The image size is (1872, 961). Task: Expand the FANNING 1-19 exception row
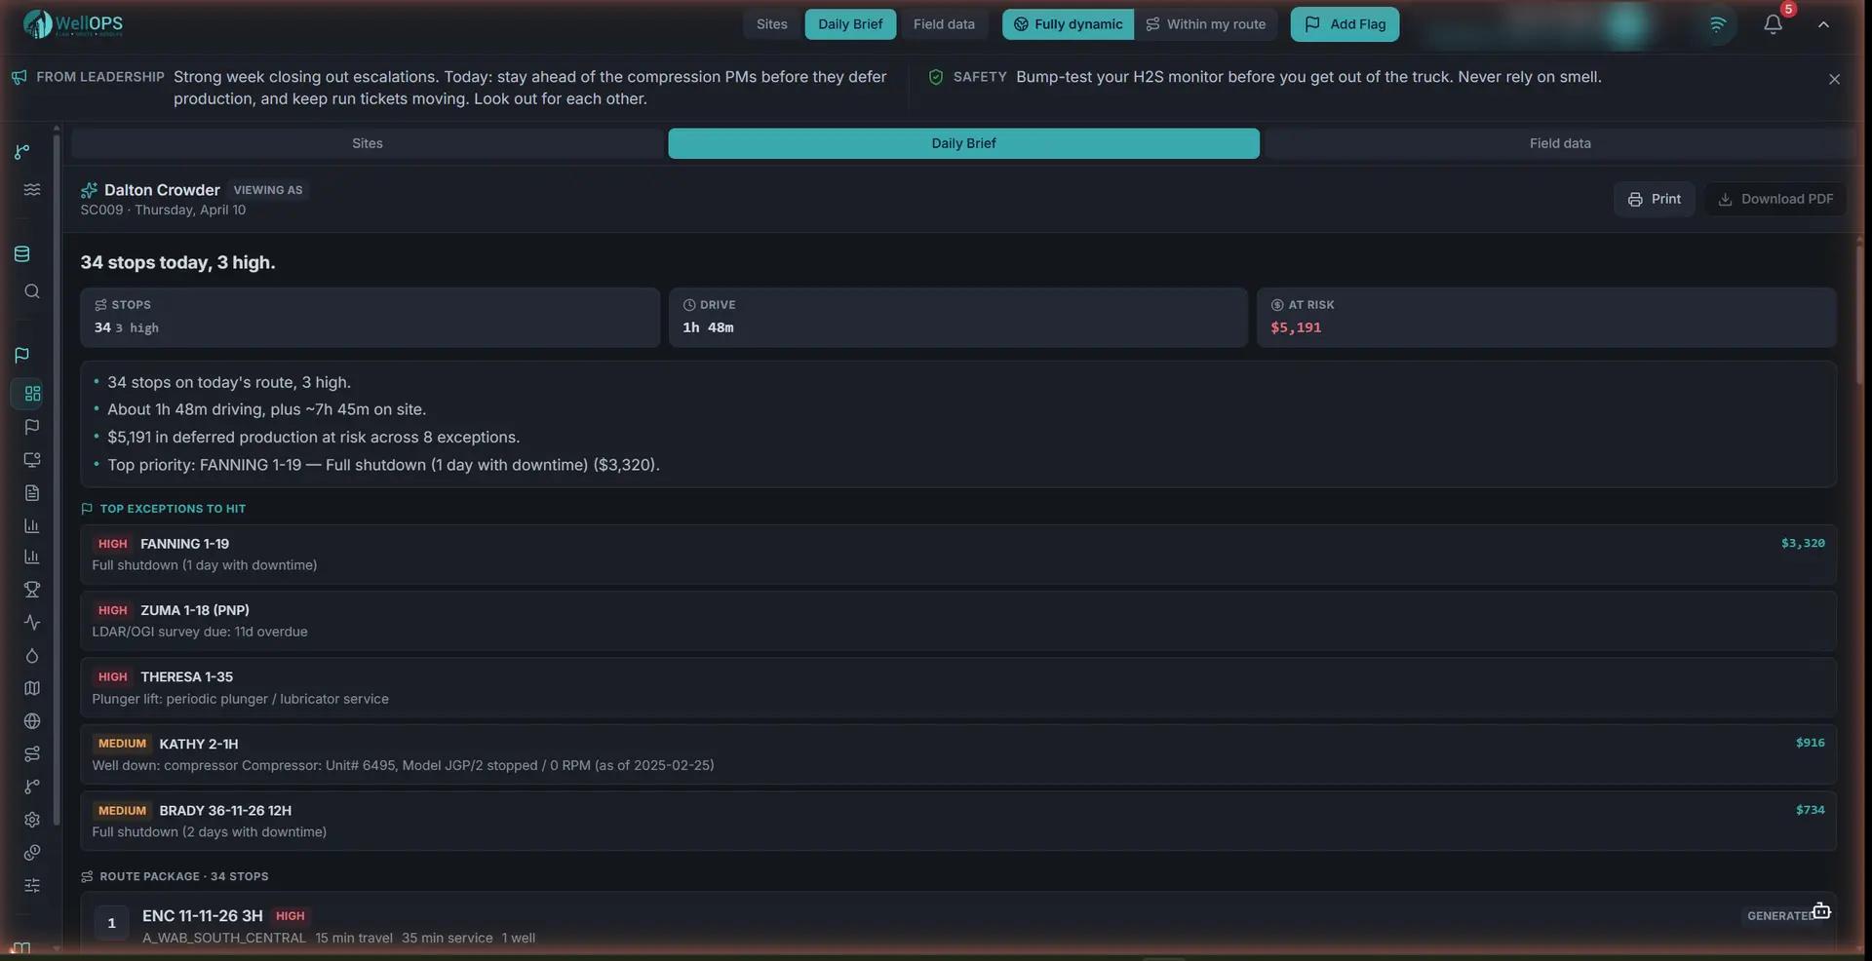pos(957,555)
